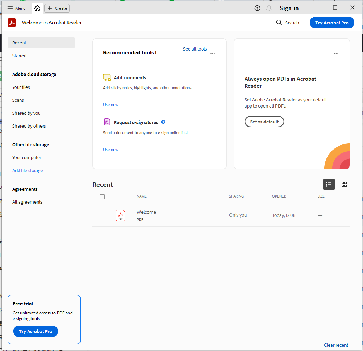Open the notifications bell icon
The height and width of the screenshot is (351, 363).
(269, 8)
